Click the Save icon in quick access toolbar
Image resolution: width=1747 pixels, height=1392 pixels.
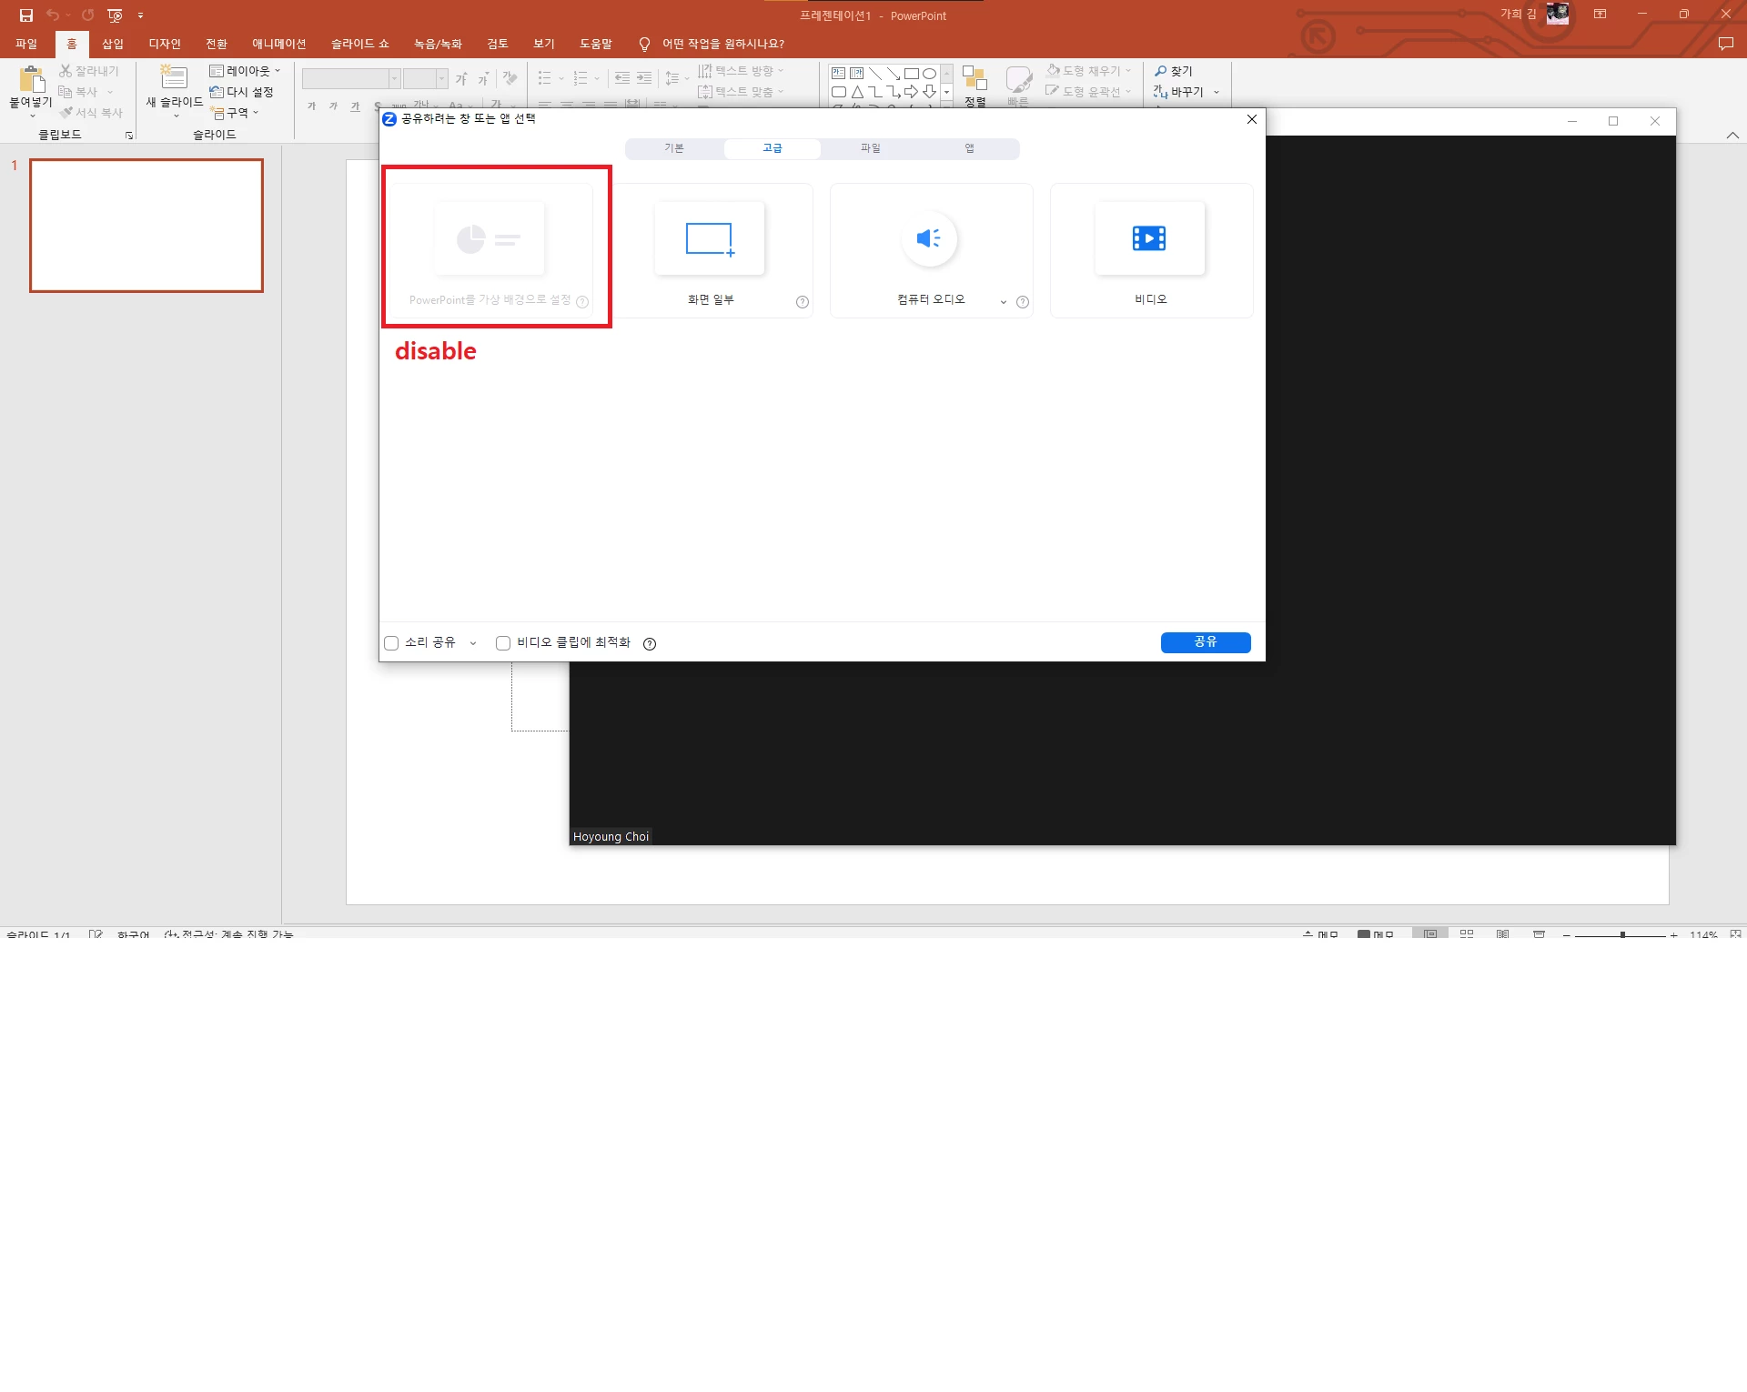26,15
